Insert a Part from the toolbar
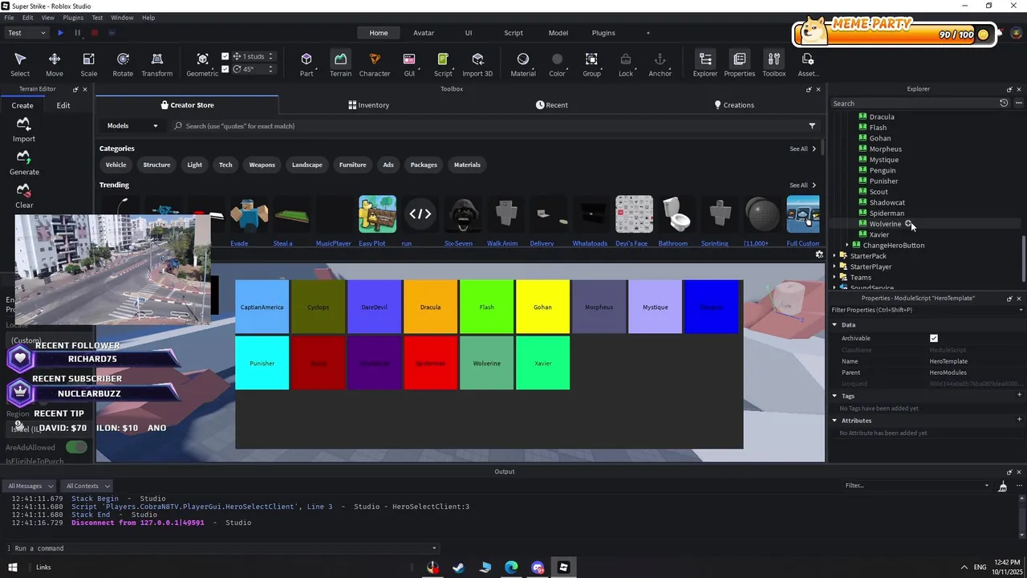Screen dimensions: 1027x578 coord(306,64)
